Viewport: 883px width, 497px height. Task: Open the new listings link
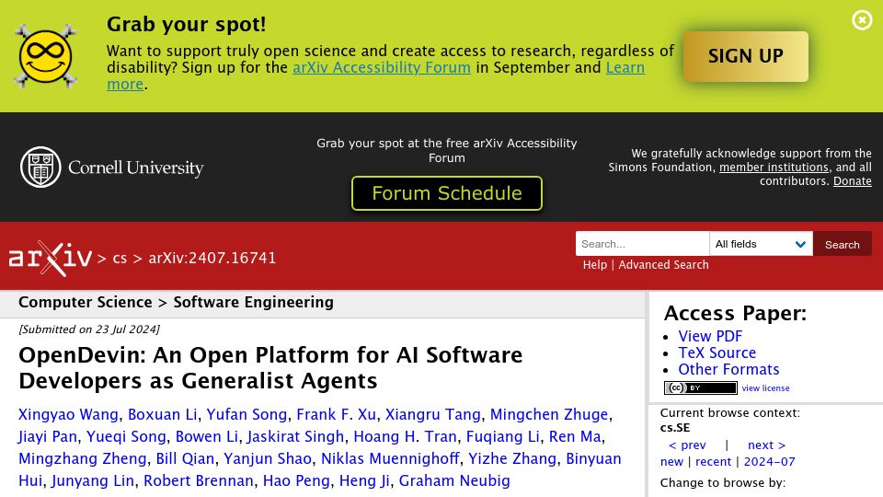671,462
